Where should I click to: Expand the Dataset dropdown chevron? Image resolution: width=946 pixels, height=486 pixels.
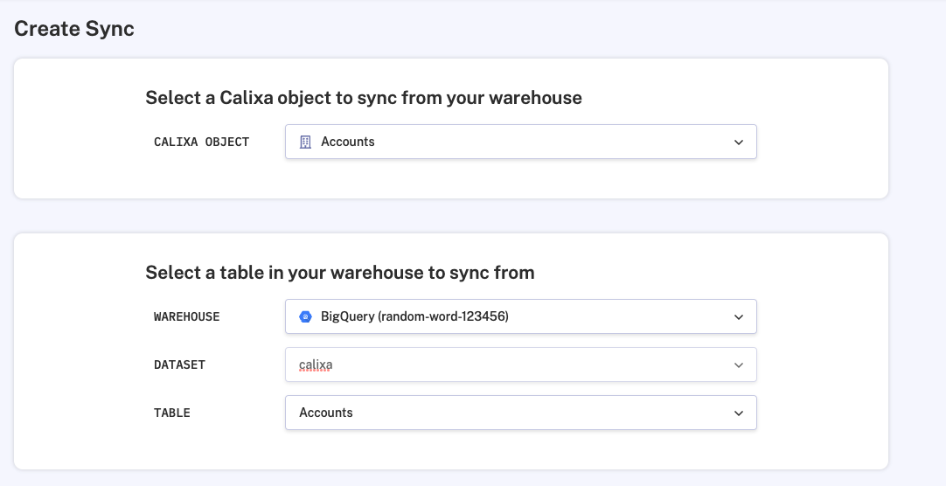pos(739,364)
